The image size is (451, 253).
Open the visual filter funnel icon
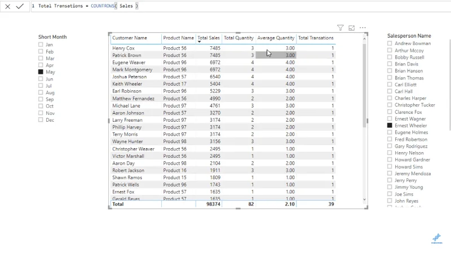pyautogui.click(x=341, y=28)
